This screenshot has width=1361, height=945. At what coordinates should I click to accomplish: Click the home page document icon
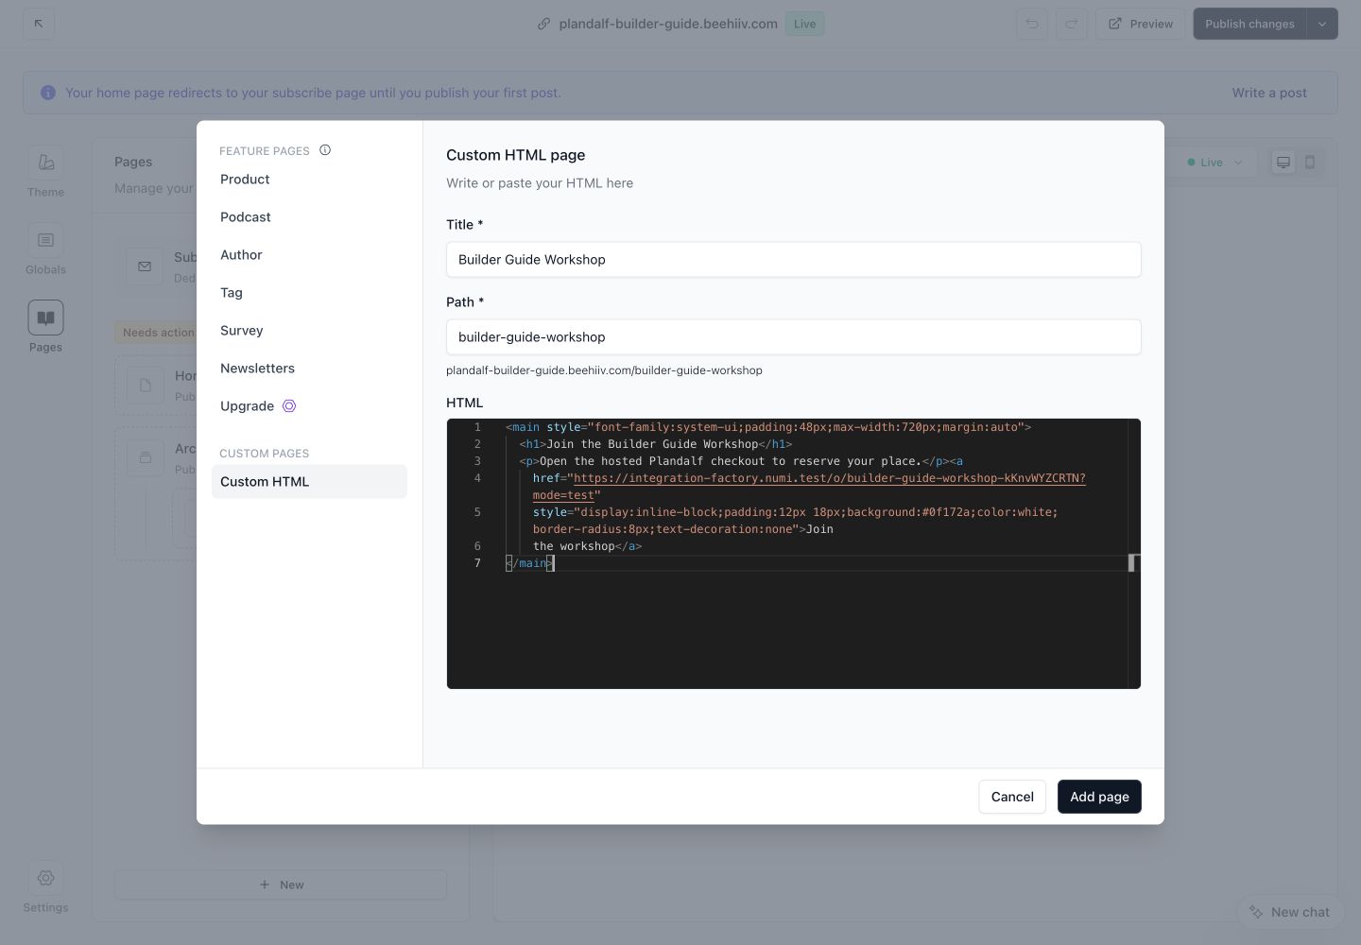[146, 386]
